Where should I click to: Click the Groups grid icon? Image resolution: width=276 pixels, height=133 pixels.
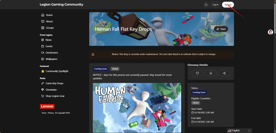click(43, 28)
